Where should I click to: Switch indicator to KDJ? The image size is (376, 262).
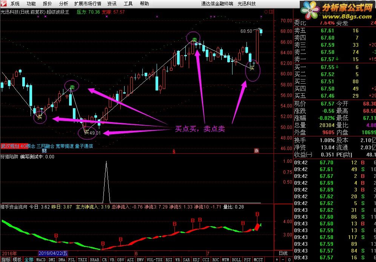[x=196, y=260]
